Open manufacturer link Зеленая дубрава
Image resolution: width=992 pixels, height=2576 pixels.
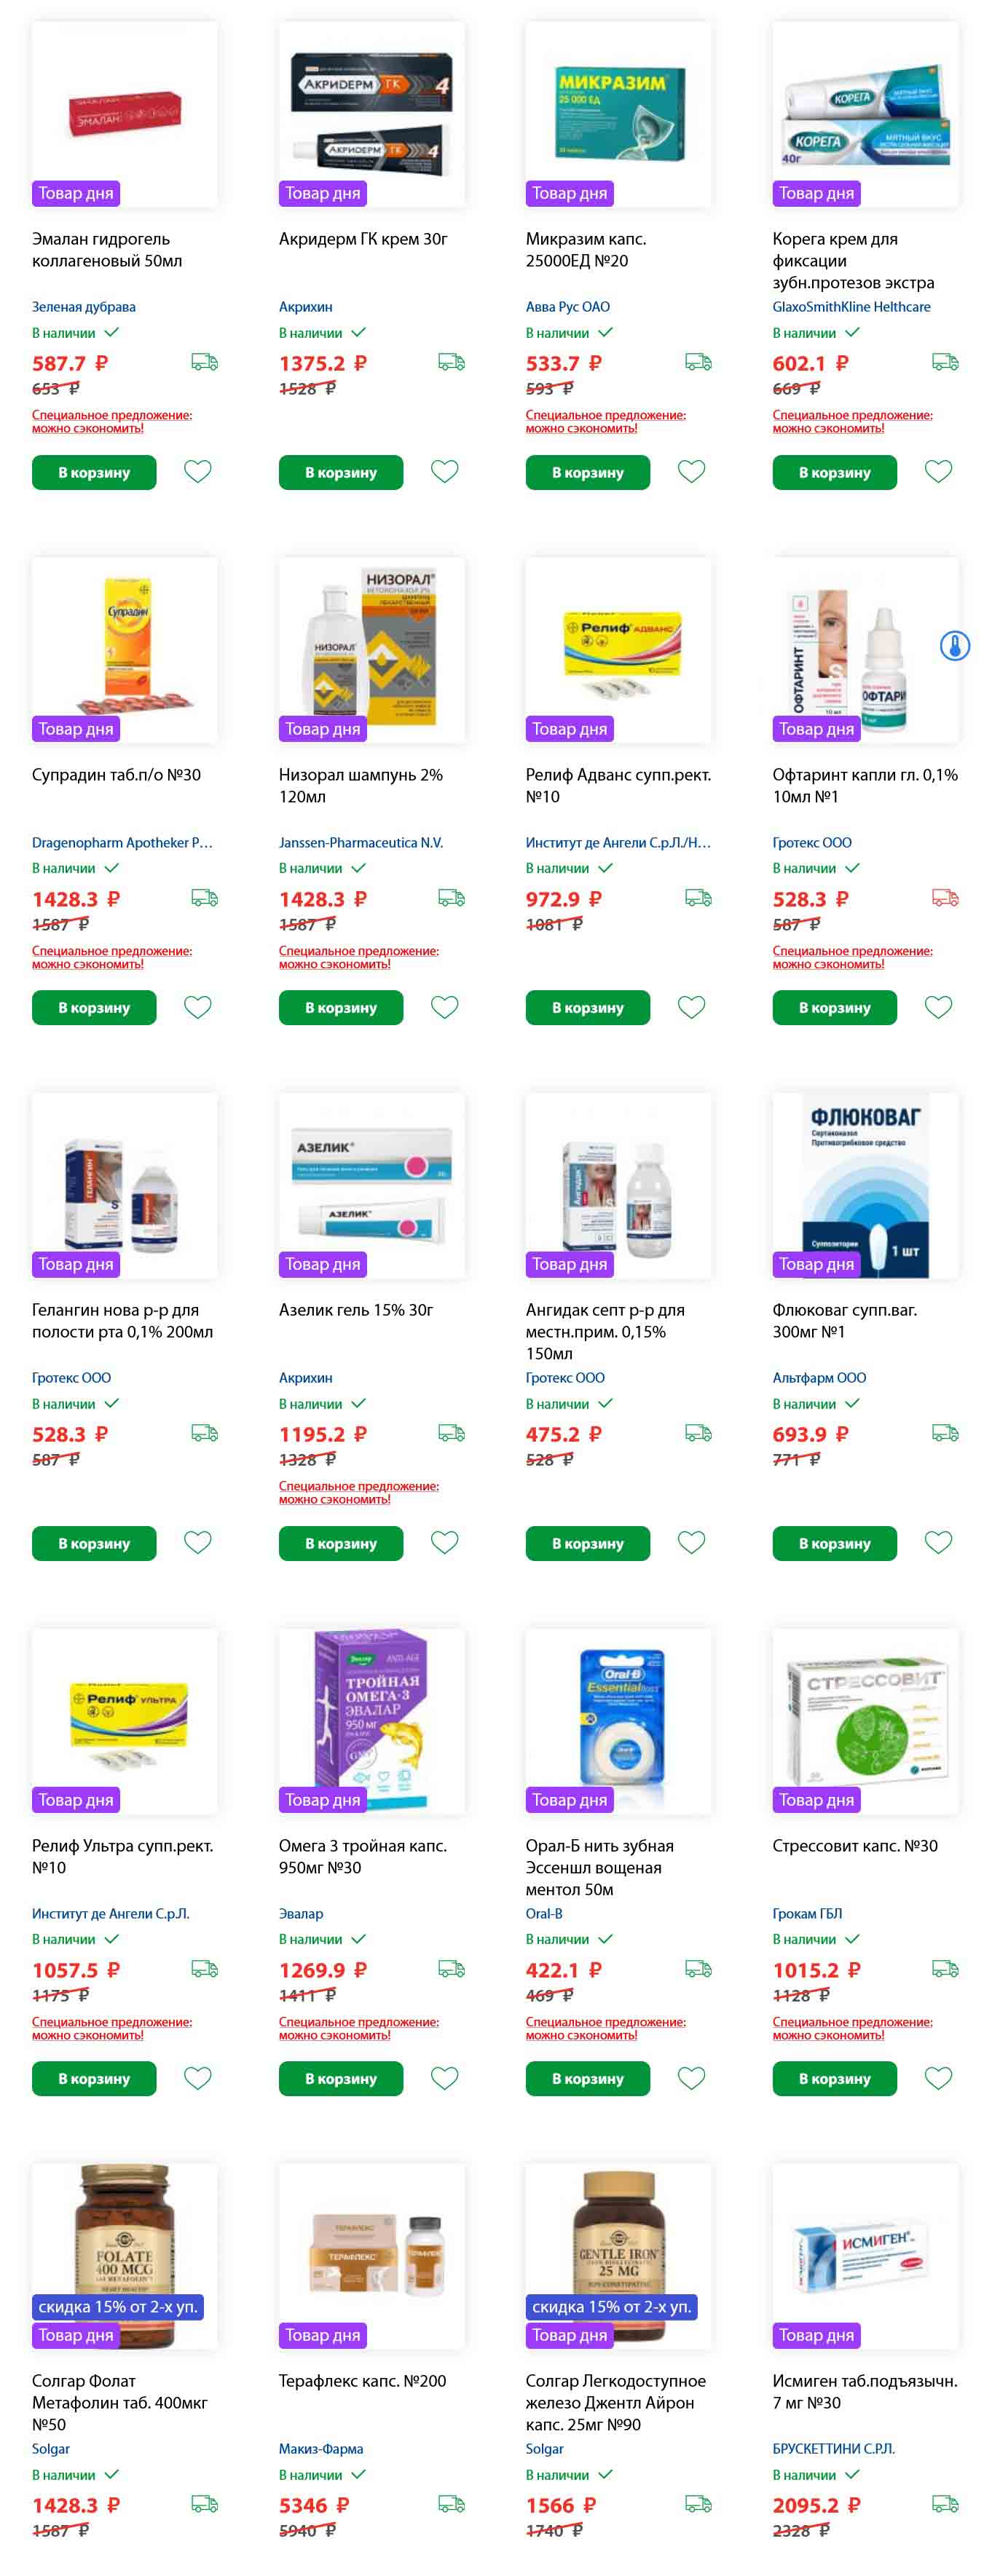[84, 307]
